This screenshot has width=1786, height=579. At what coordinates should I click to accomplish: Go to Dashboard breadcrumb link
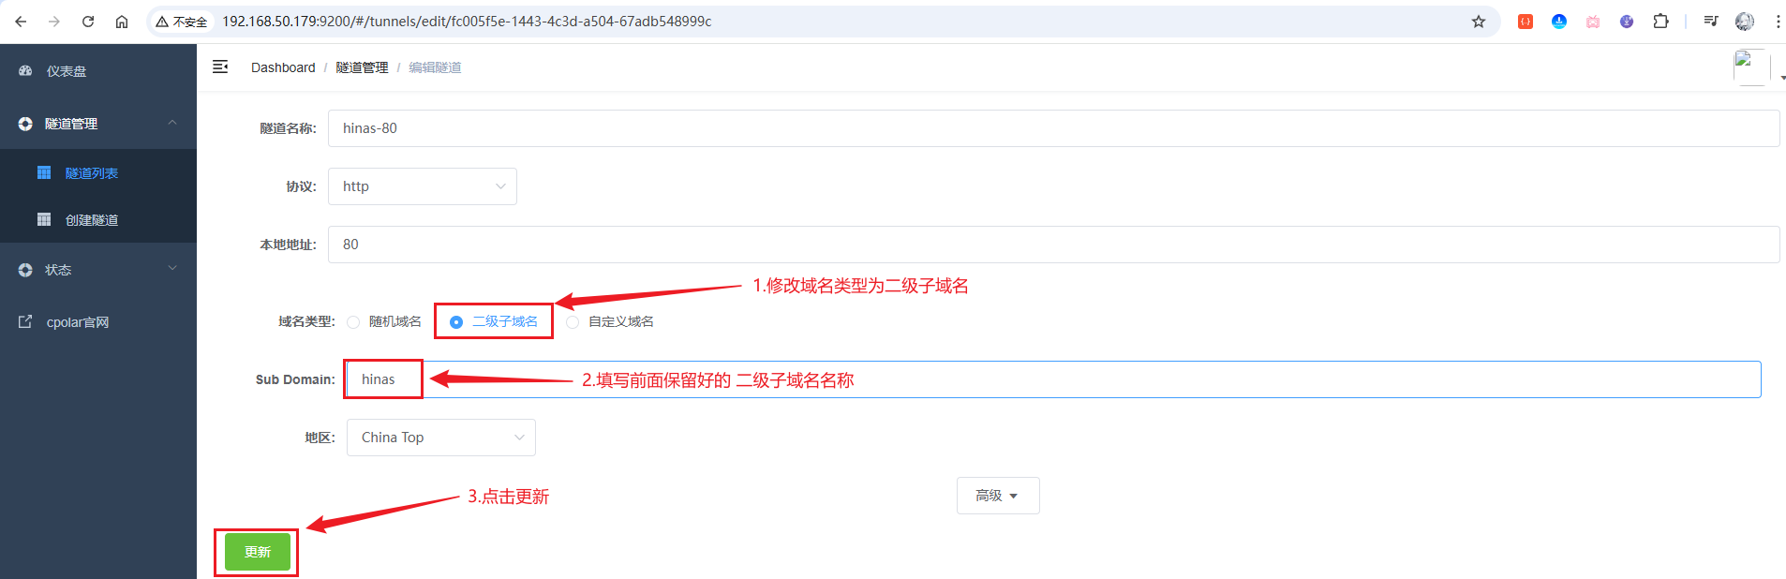pos(283,67)
